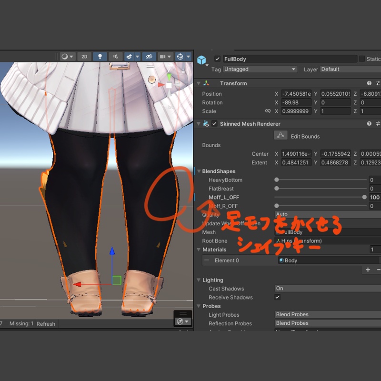381x381 pixels.
Task: Open the shading mode sphere dropdown
Action: tap(67, 57)
